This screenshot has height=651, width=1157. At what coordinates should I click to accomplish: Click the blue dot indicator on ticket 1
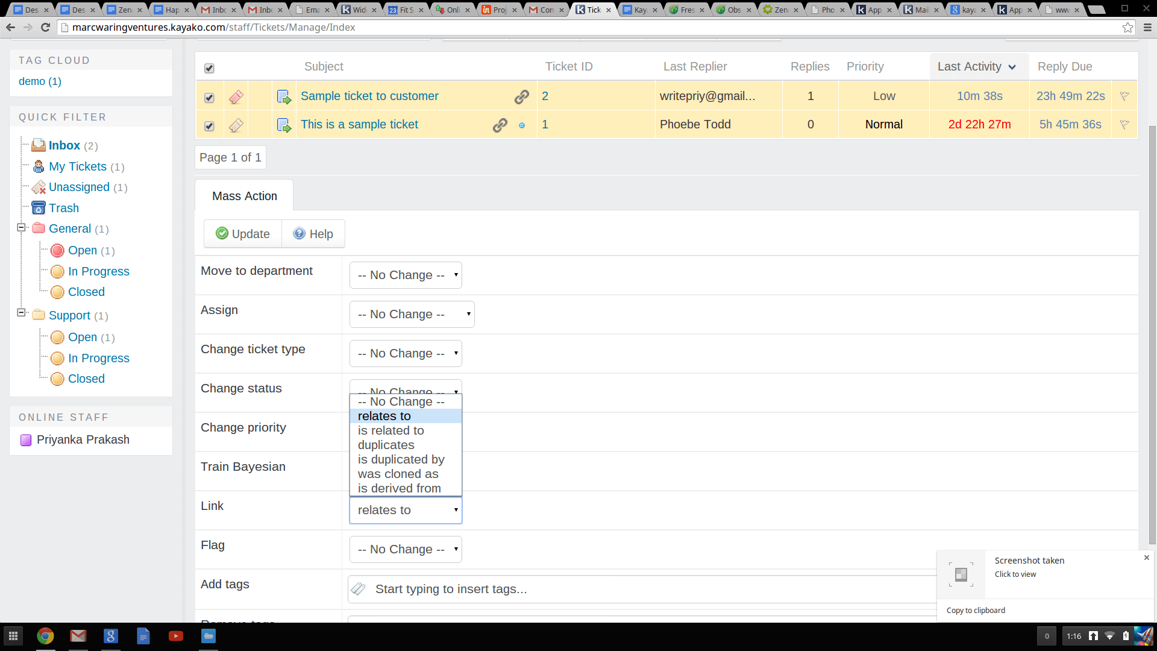tap(522, 125)
